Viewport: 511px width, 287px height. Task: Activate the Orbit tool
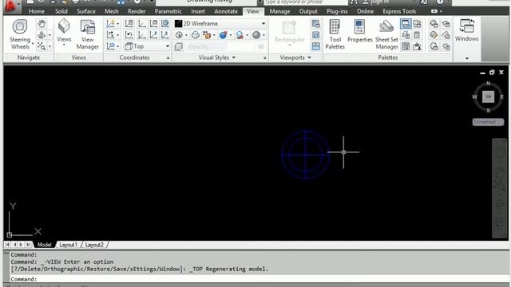42,35
